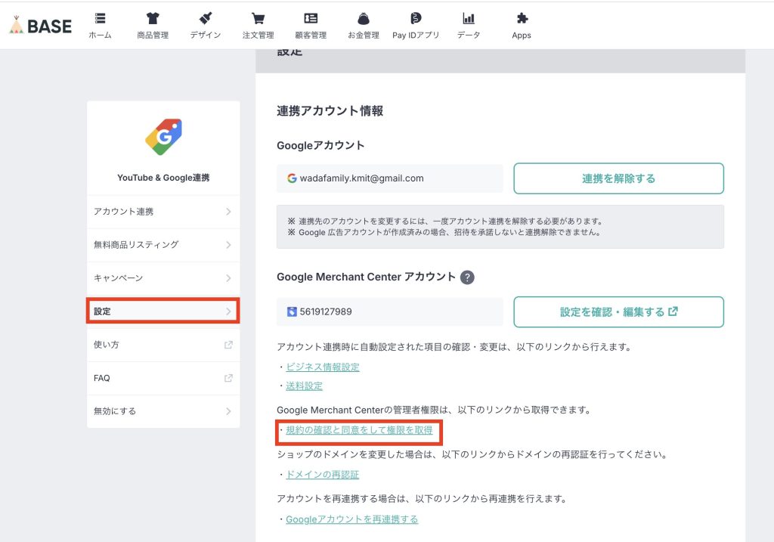Select 無料商品リスティング in sidebar
Image resolution: width=774 pixels, height=542 pixels.
(163, 245)
